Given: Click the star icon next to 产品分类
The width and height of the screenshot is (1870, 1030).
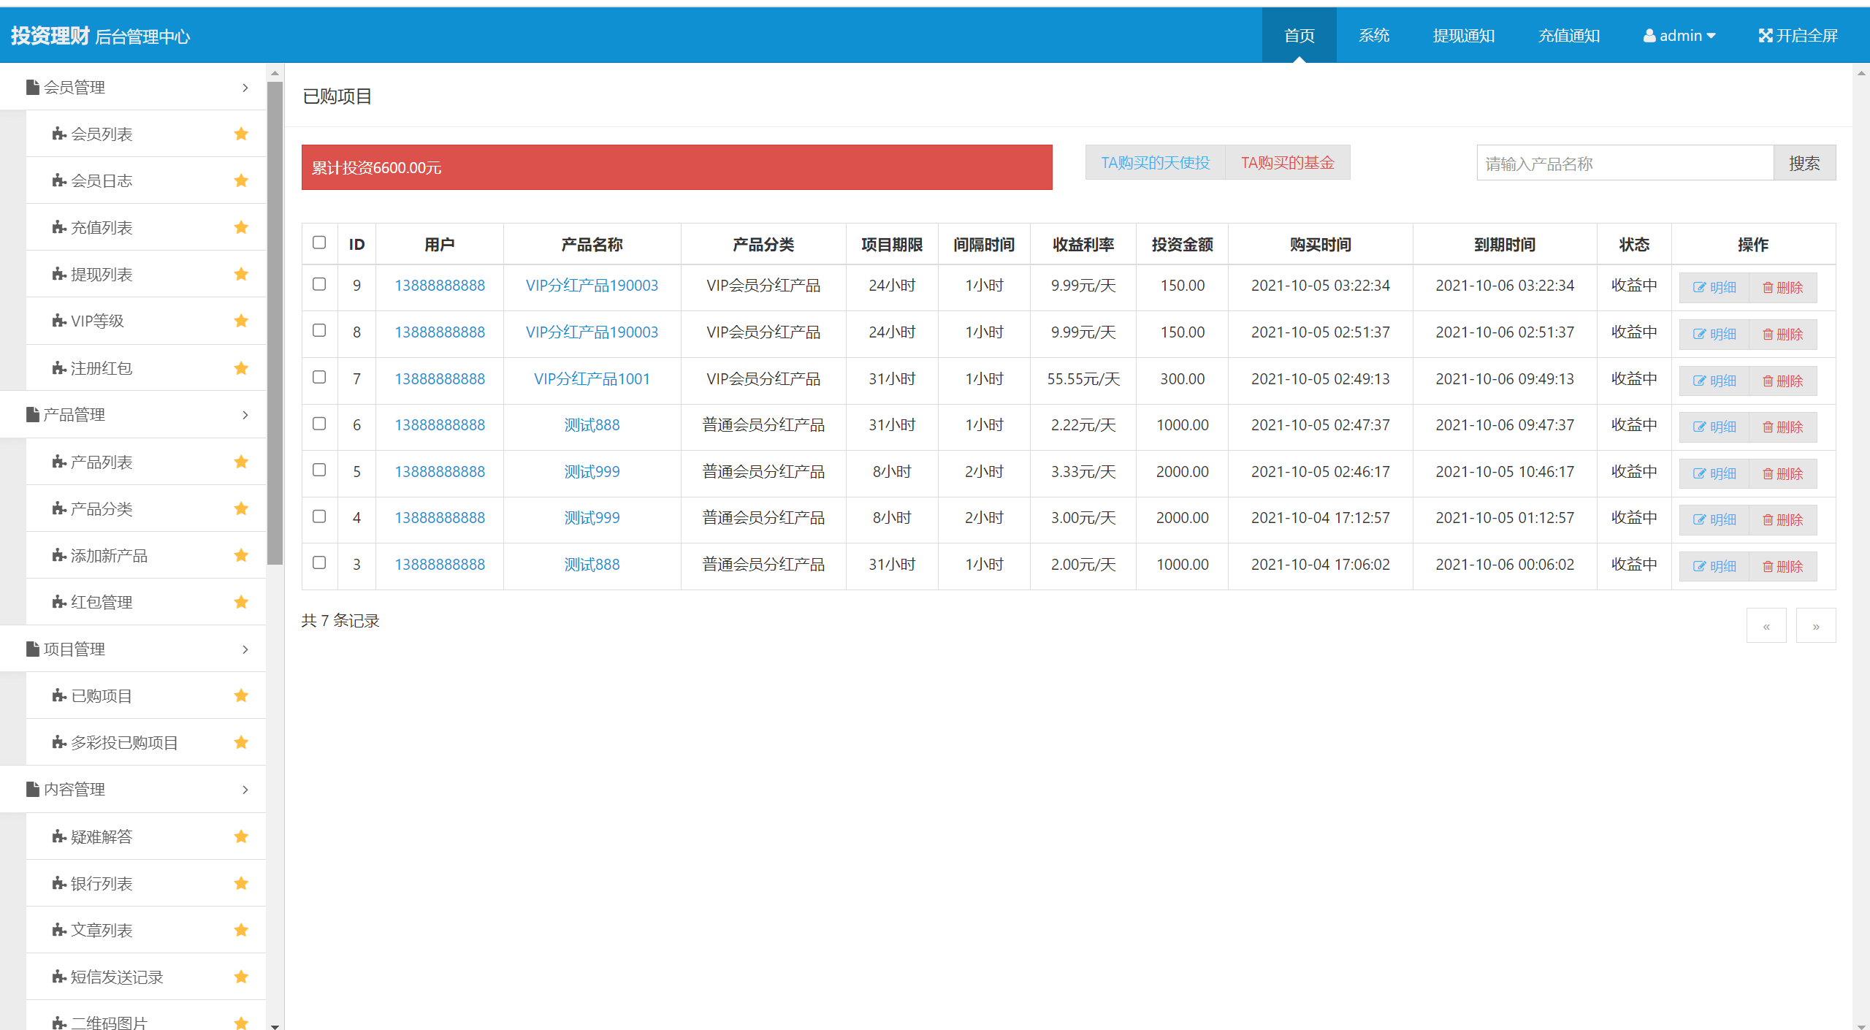Looking at the screenshot, I should [x=241, y=508].
